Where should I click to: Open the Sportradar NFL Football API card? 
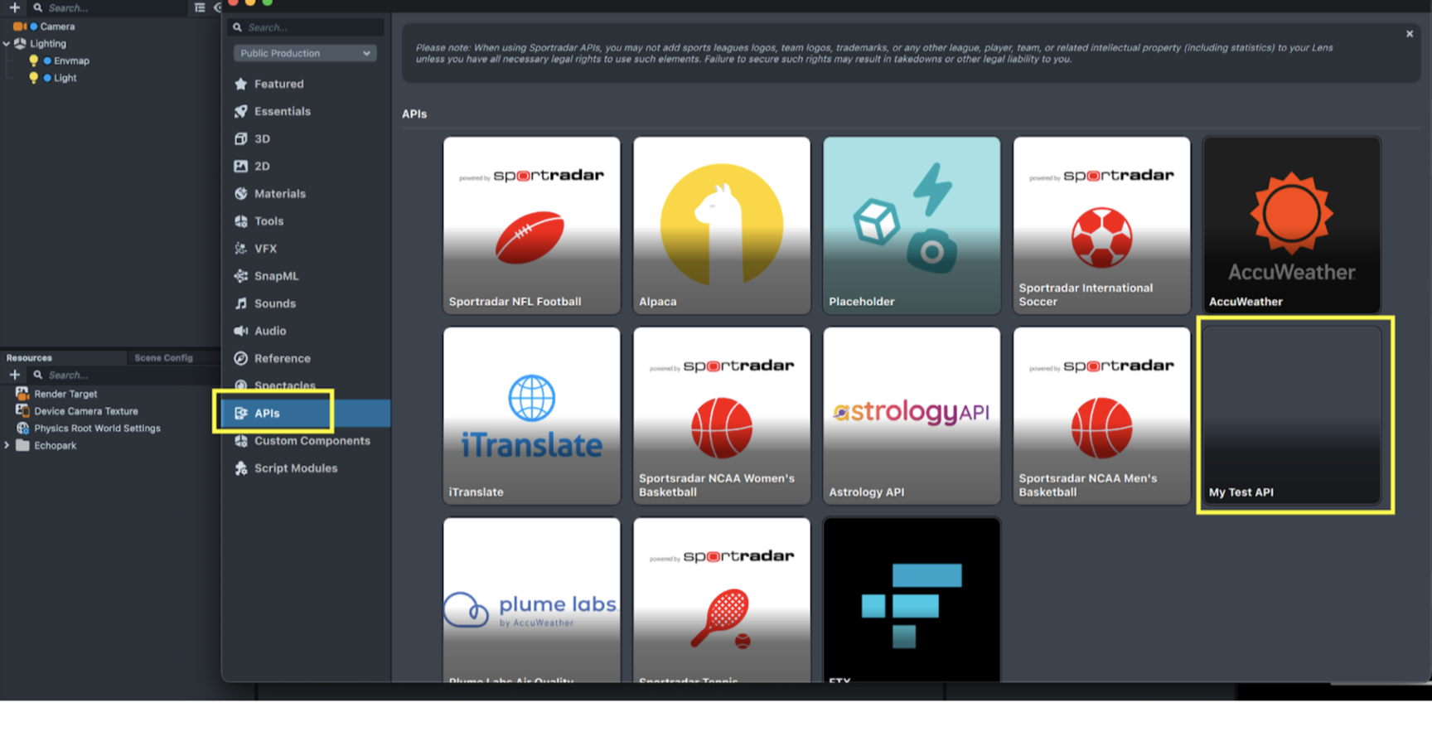[531, 225]
